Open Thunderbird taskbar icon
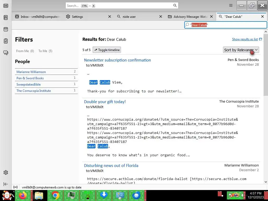 pos(136,196)
